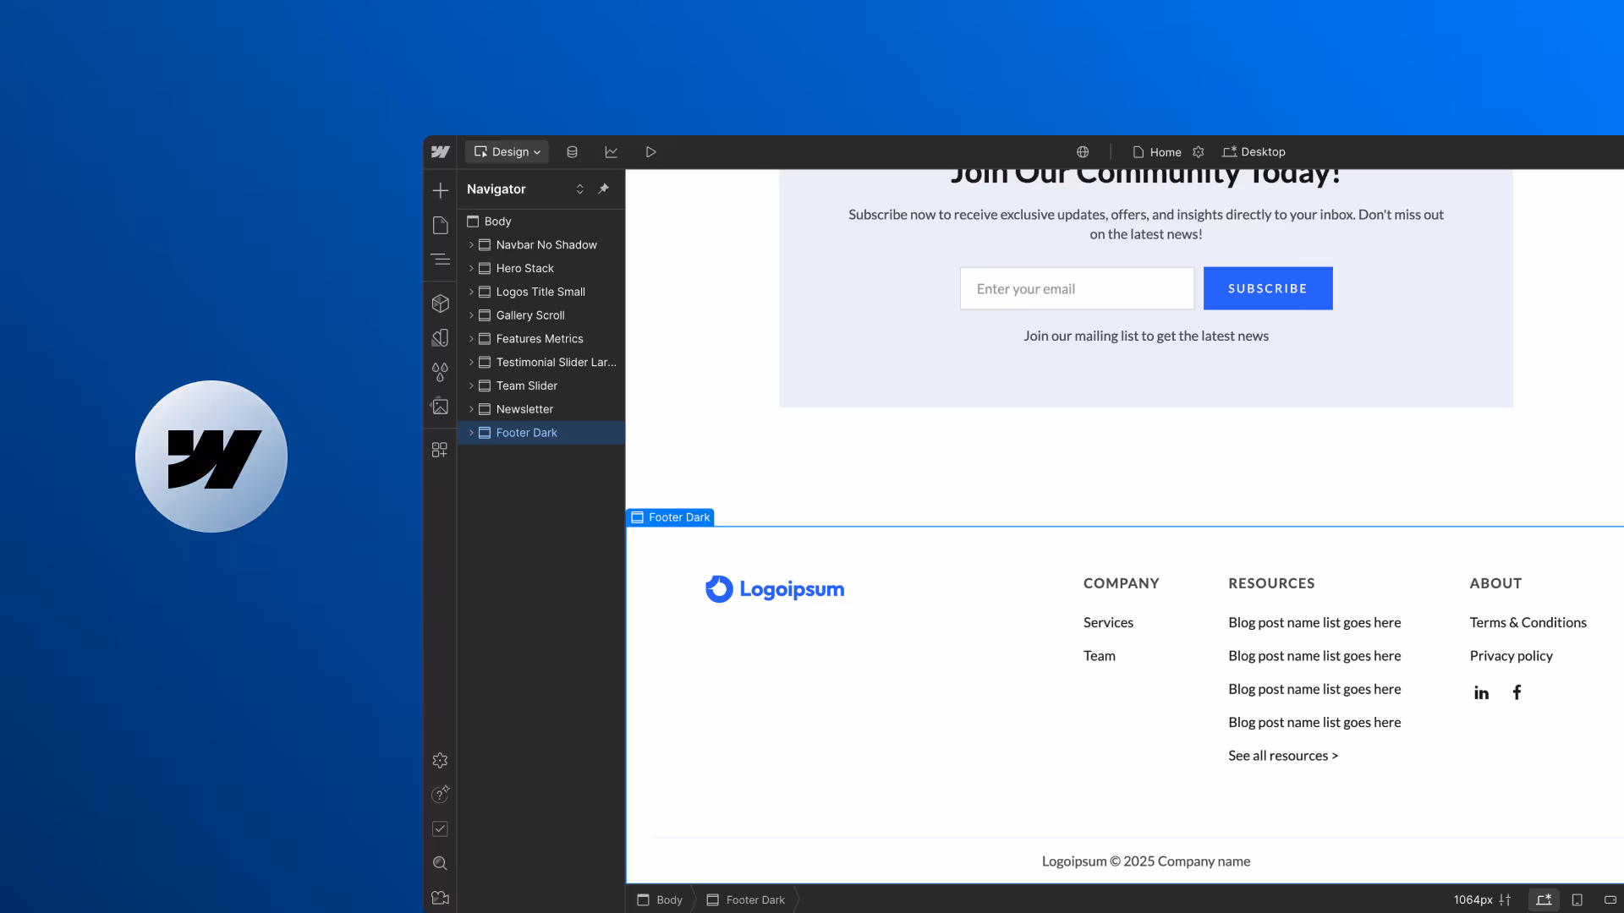Pin the Navigator panel
This screenshot has height=913, width=1624.
click(x=603, y=189)
